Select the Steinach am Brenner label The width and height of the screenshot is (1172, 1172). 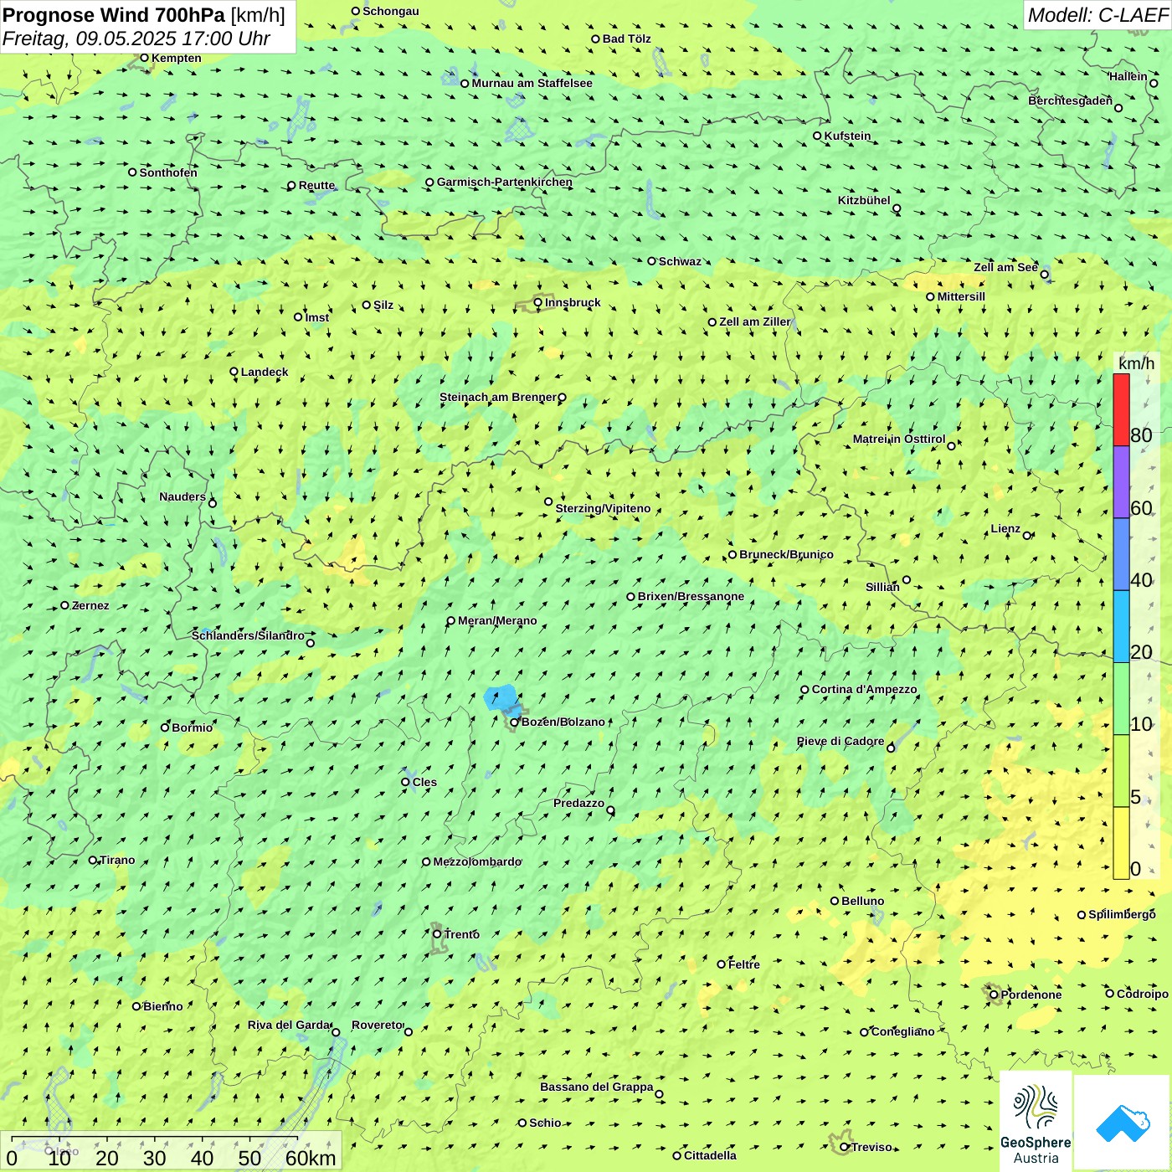click(x=497, y=397)
